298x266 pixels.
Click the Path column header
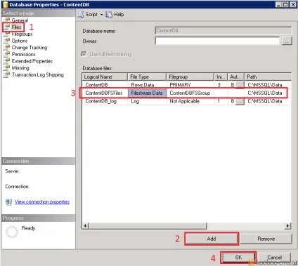point(268,77)
